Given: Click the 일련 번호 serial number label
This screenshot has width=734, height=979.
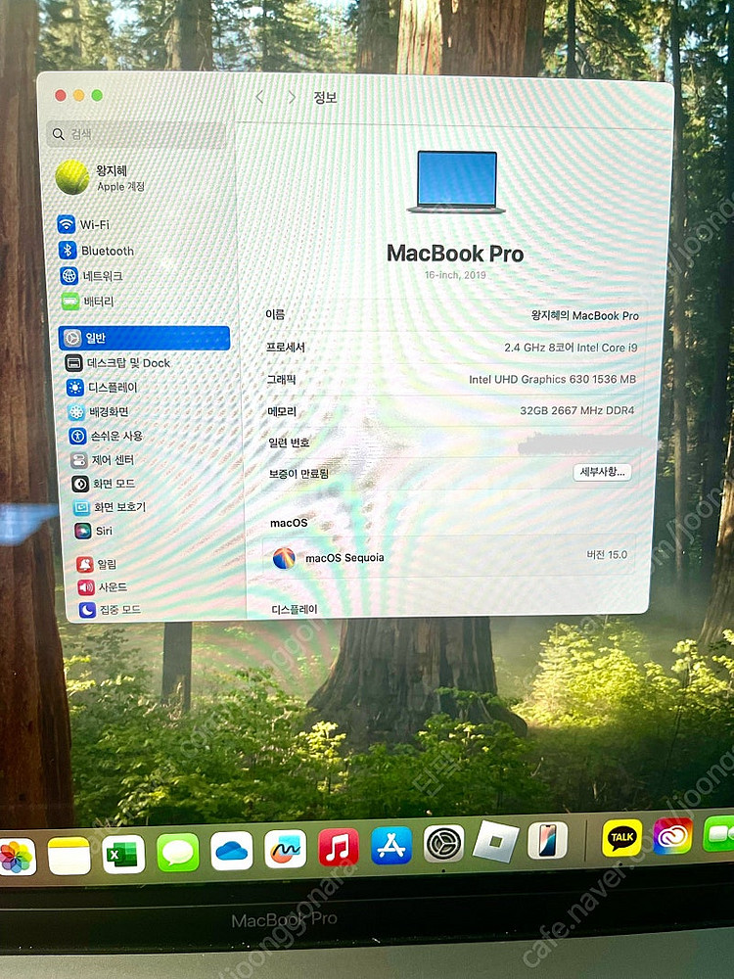Looking at the screenshot, I should pos(289,443).
